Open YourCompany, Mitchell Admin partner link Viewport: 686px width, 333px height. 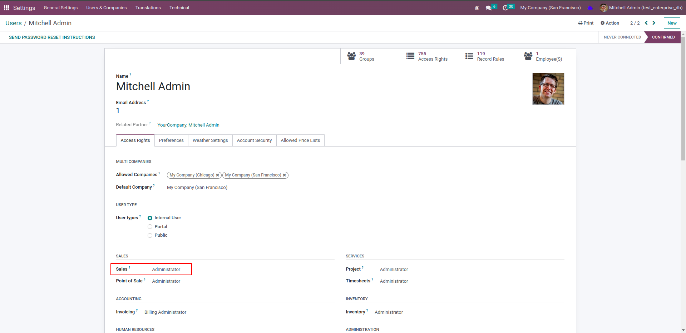tap(188, 125)
